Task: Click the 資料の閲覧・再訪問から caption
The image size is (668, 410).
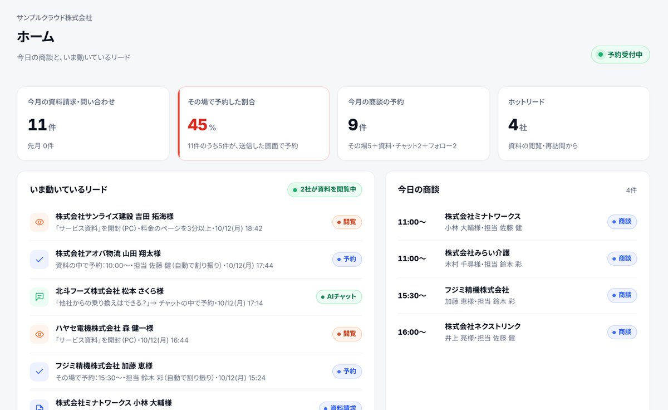Action: tap(543, 146)
